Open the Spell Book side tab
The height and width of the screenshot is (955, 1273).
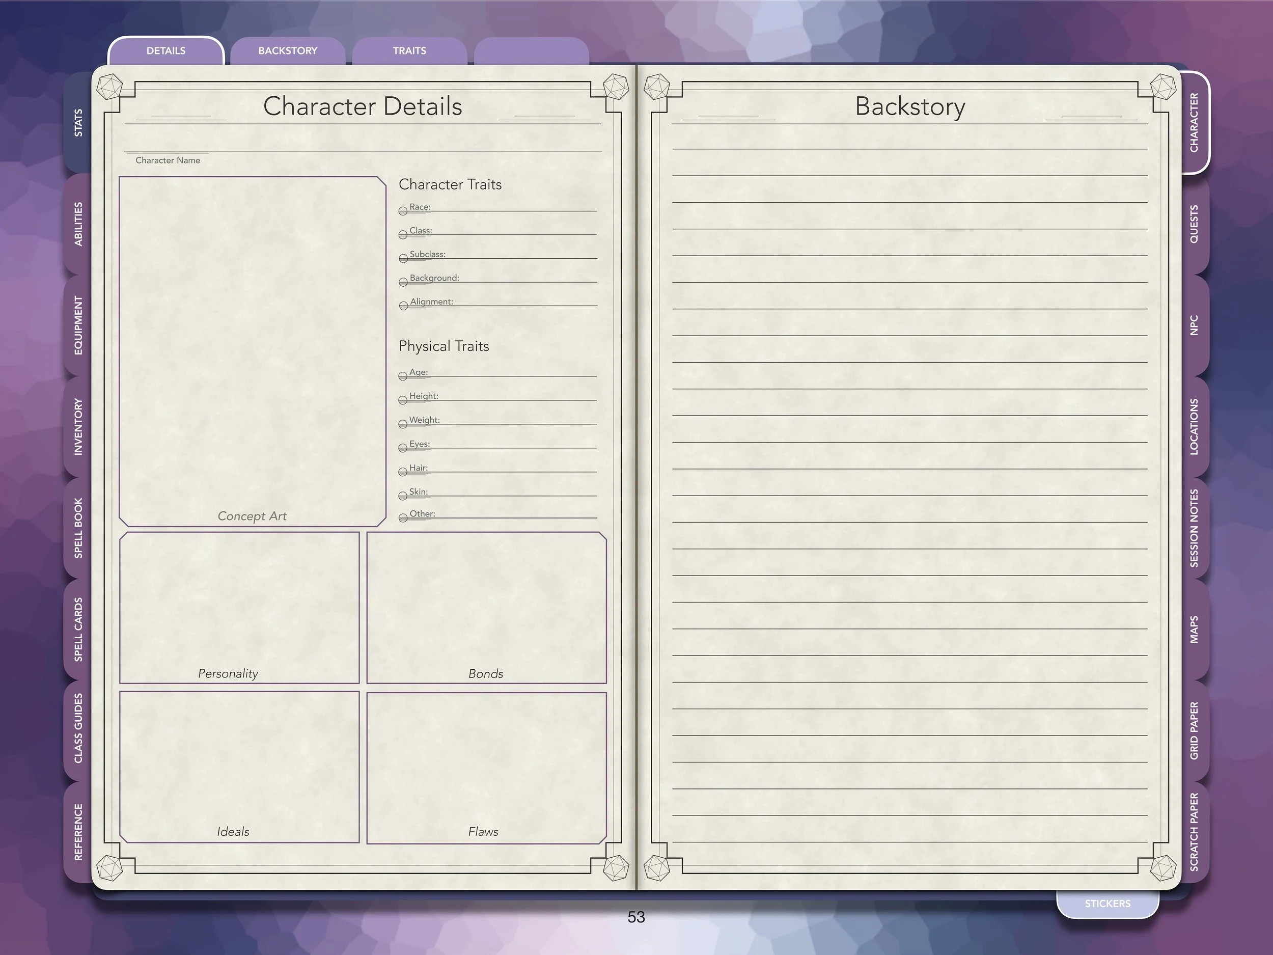(78, 528)
